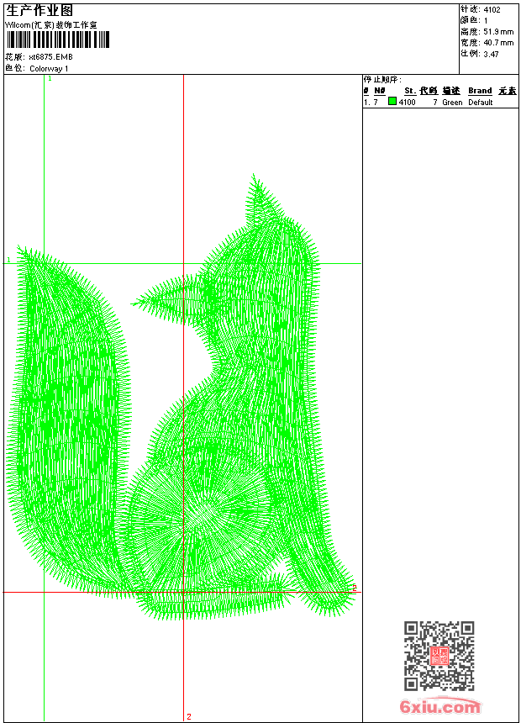The width and height of the screenshot is (521, 723).
Task: Click the green marker 1 at top
Action: [x=50, y=79]
